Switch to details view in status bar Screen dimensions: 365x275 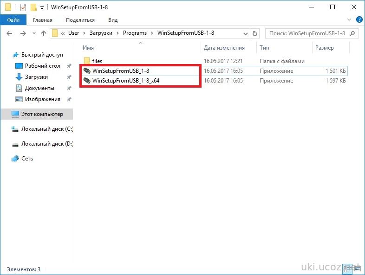click(348, 269)
